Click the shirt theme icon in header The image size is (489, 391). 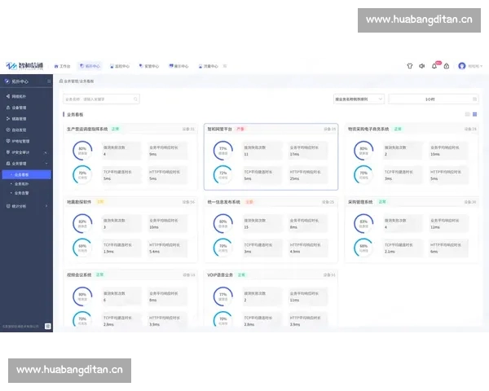410,66
